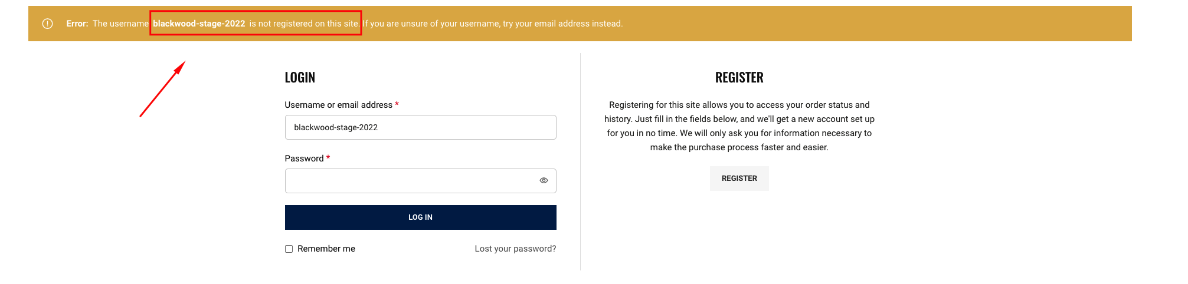The width and height of the screenshot is (1188, 284).
Task: Click the red arrow annotation
Action: pos(163,88)
